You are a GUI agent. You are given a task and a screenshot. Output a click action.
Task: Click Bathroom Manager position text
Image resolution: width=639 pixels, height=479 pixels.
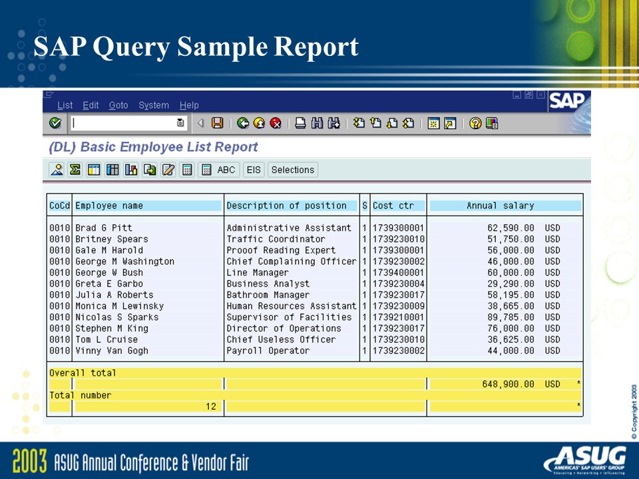coord(268,295)
